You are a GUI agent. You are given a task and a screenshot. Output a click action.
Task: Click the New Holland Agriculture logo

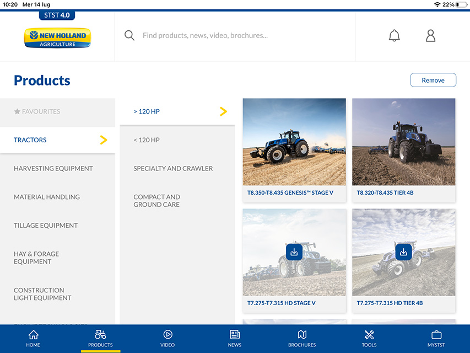(57, 38)
